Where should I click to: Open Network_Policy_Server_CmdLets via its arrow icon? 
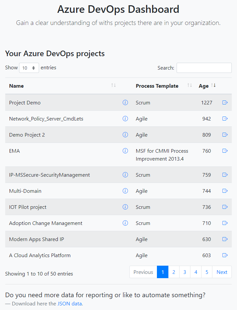pos(225,119)
